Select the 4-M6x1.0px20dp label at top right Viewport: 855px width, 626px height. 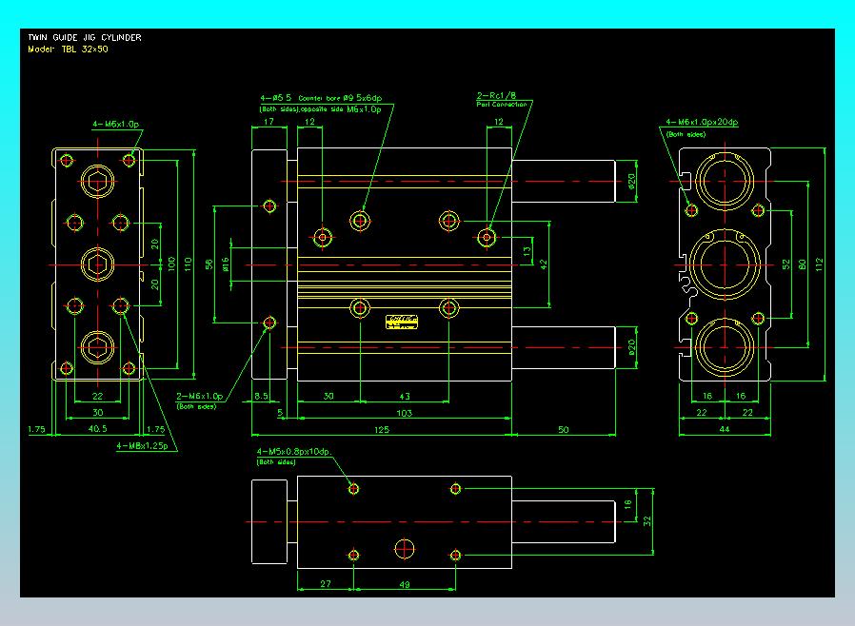coord(702,123)
